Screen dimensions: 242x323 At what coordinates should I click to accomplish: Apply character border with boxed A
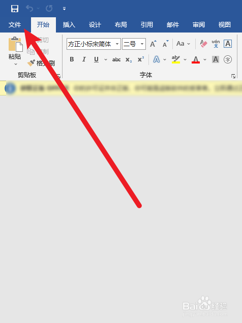[x=228, y=44]
